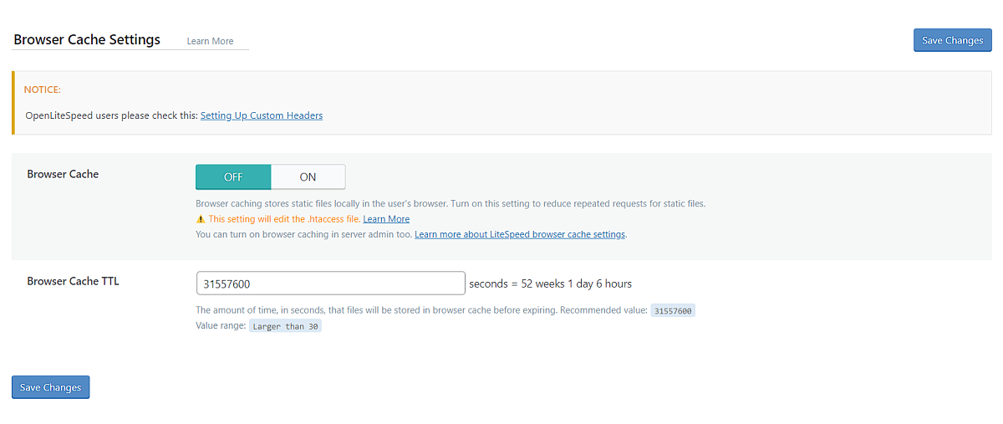Screen dimensions: 1003x424
Task: Switch Browser Cache to ON
Action: (308, 176)
